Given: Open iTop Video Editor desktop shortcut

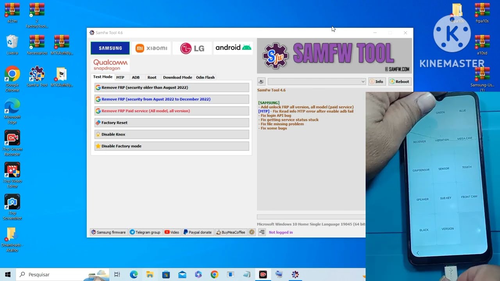Looking at the screenshot, I should click(12, 176).
